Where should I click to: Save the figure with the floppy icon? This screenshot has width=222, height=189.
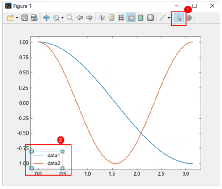25,18
